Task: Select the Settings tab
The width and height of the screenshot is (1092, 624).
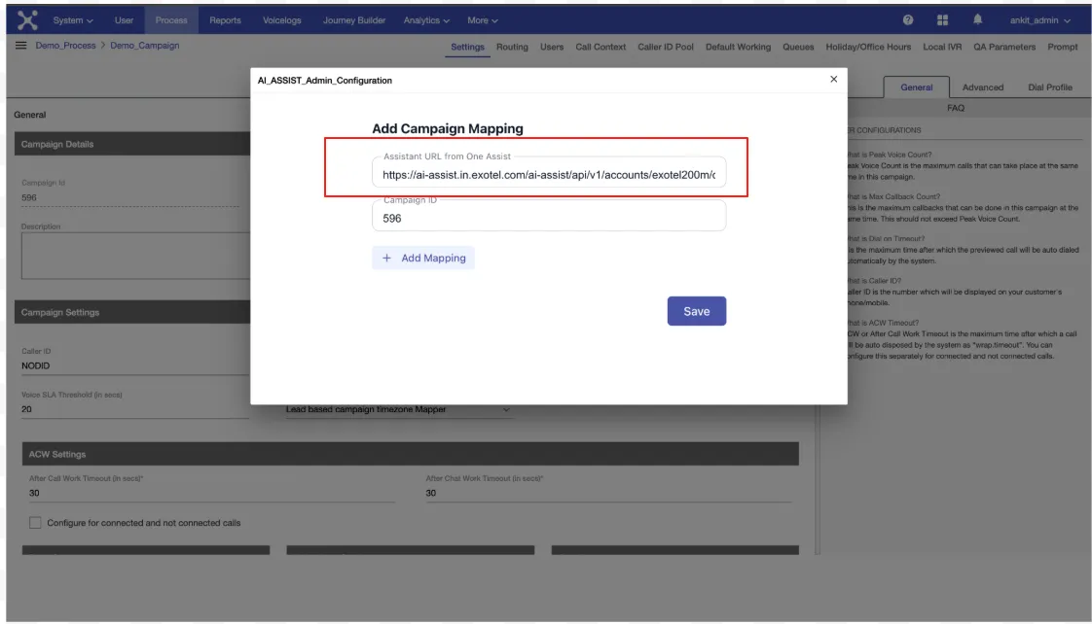Action: (467, 47)
